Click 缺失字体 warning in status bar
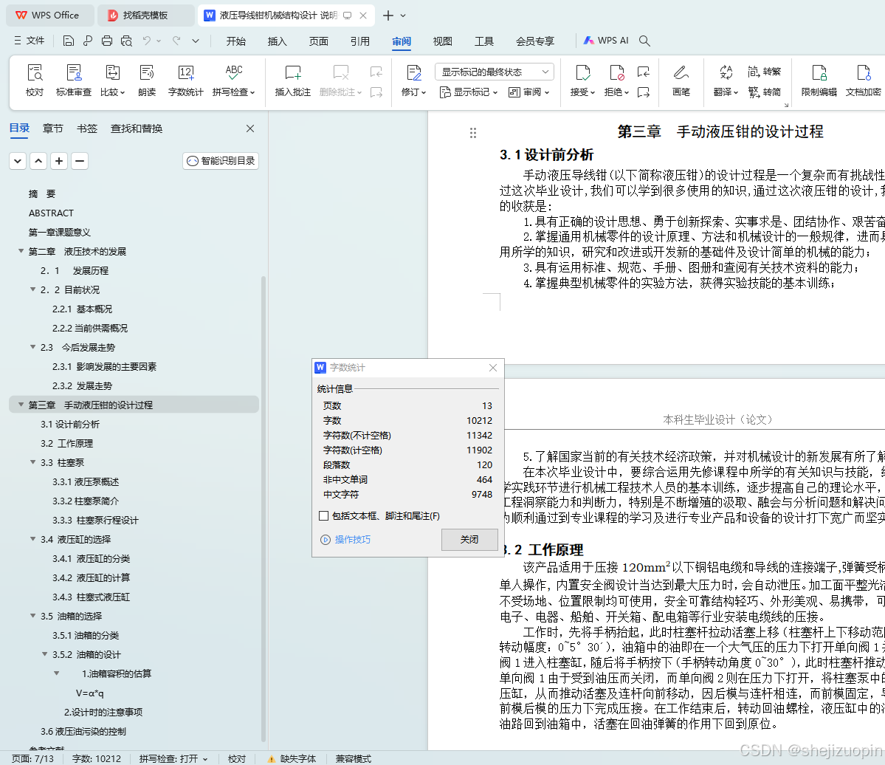 tap(292, 758)
